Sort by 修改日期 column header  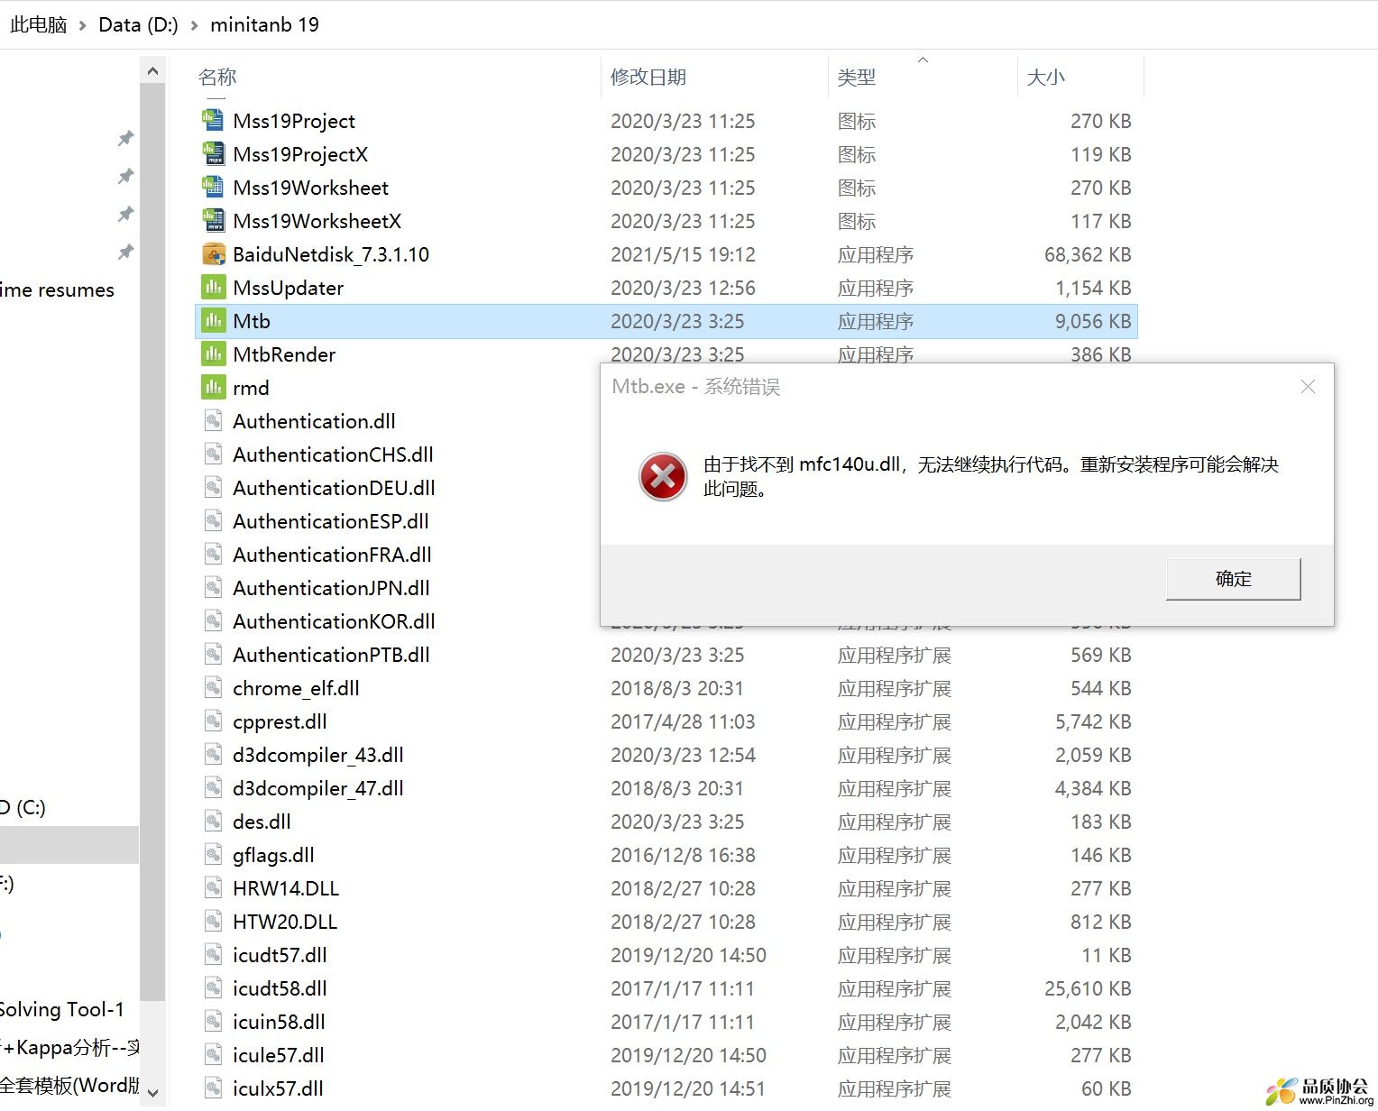point(648,78)
